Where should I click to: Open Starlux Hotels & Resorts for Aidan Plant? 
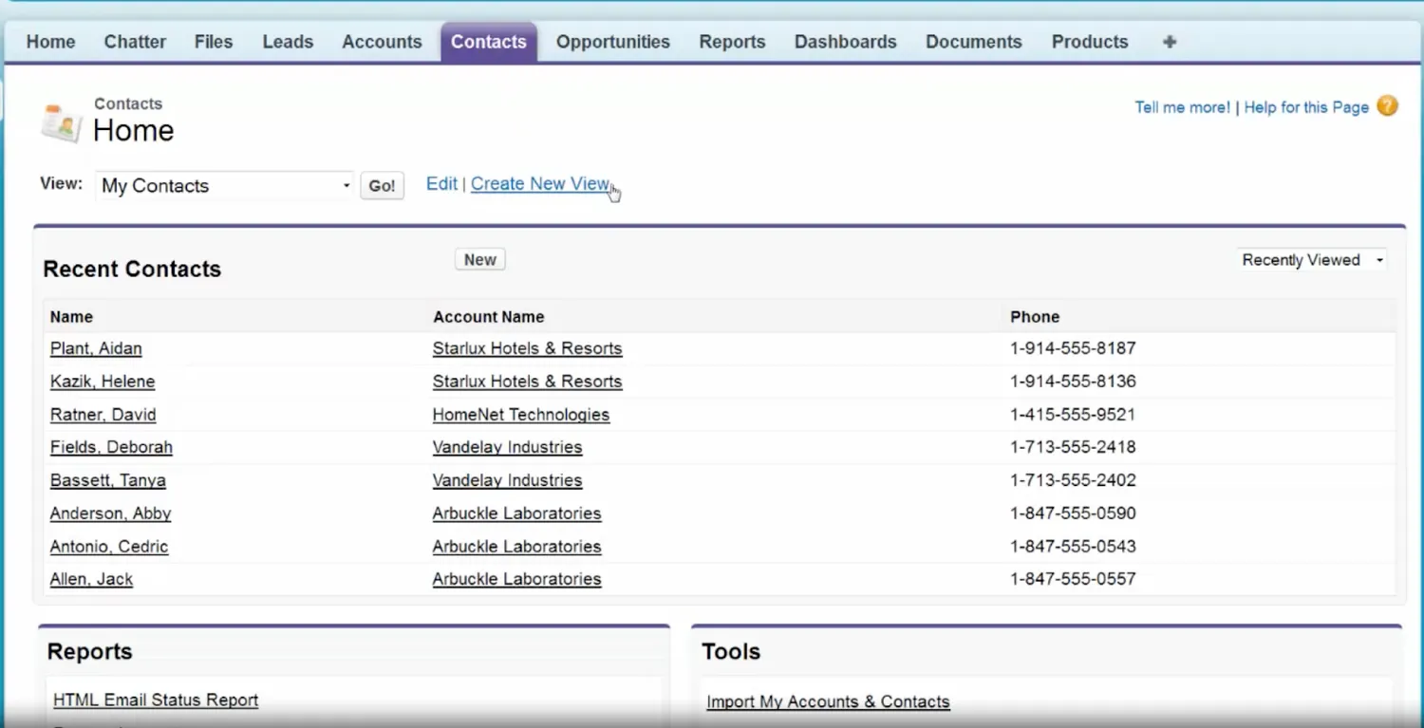pyautogui.click(x=527, y=348)
